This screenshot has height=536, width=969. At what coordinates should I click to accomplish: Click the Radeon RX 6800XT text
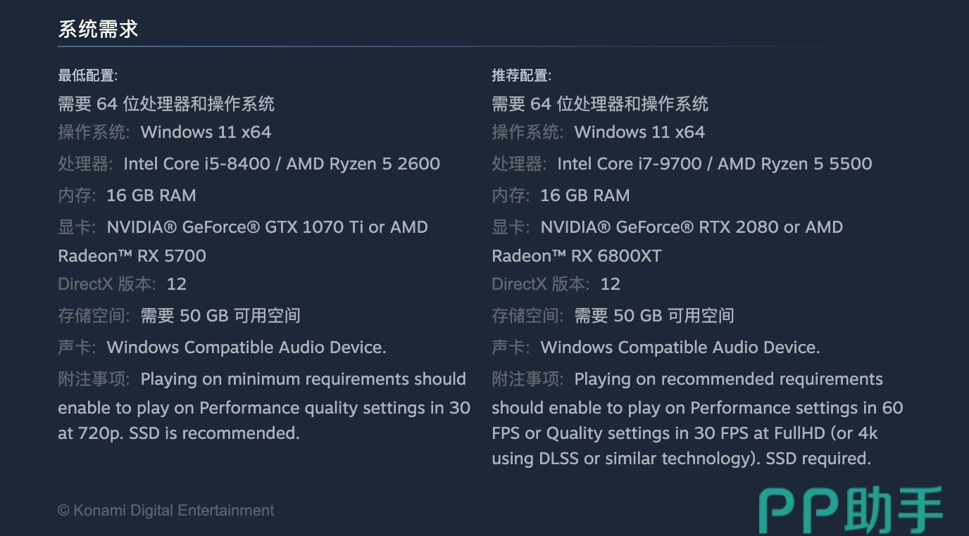coord(576,256)
